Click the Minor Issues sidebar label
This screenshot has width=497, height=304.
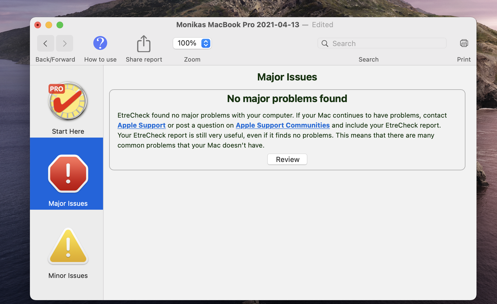pyautogui.click(x=68, y=276)
